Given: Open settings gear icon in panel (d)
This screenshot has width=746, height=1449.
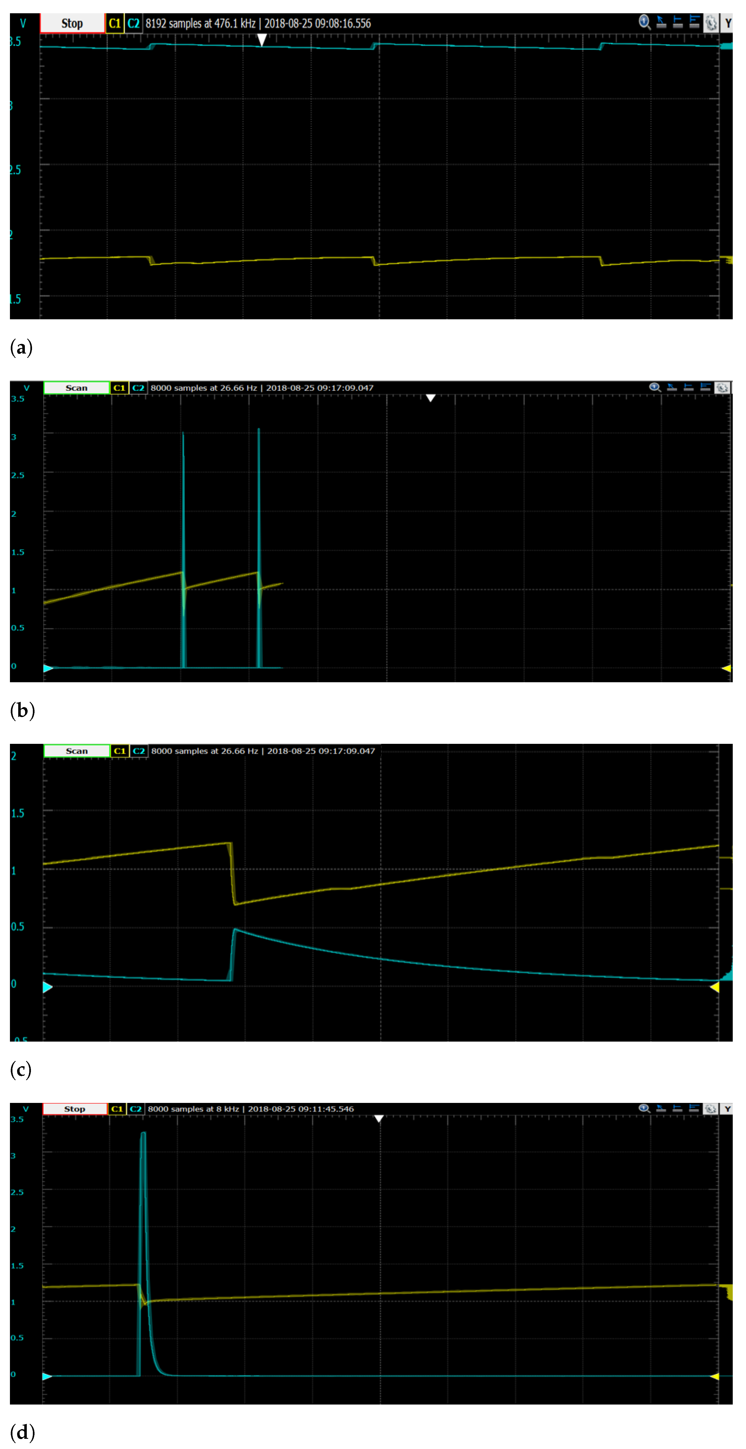Looking at the screenshot, I should (711, 1109).
